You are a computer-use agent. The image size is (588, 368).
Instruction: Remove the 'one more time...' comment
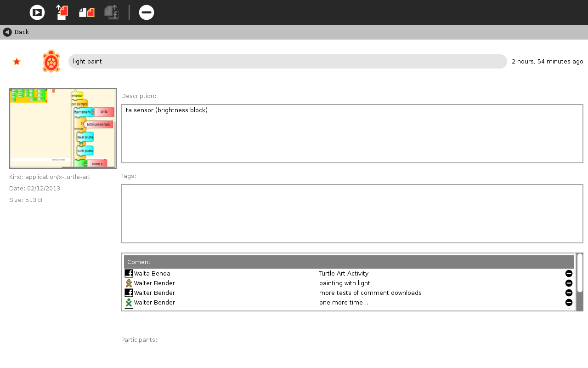tap(569, 303)
